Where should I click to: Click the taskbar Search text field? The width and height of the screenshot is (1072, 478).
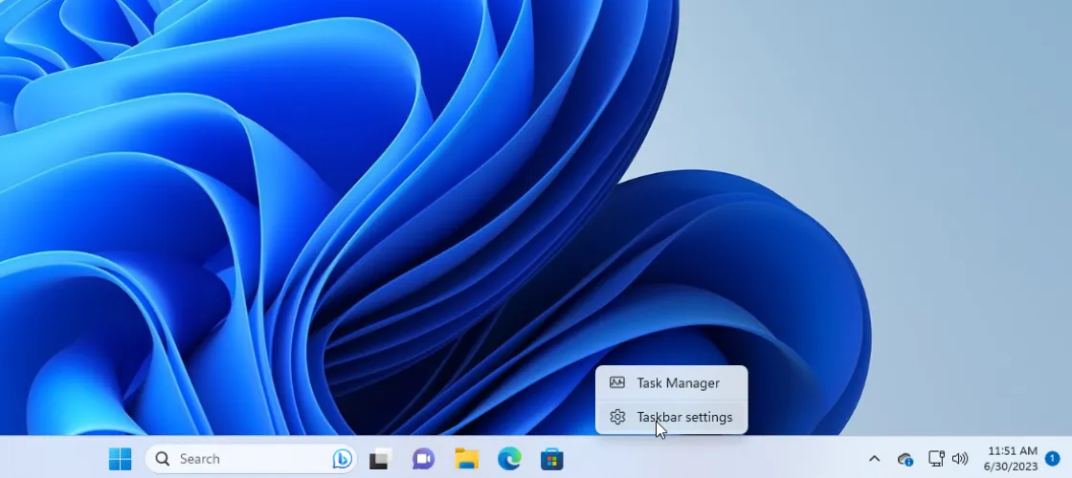[239, 459]
